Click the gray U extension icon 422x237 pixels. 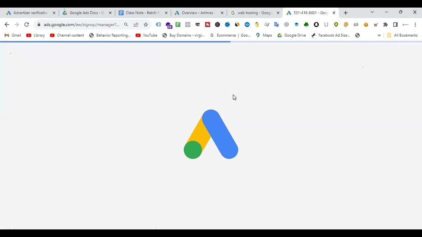(x=326, y=25)
